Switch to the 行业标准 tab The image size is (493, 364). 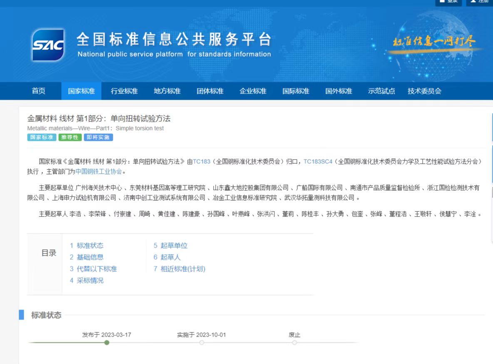click(124, 91)
